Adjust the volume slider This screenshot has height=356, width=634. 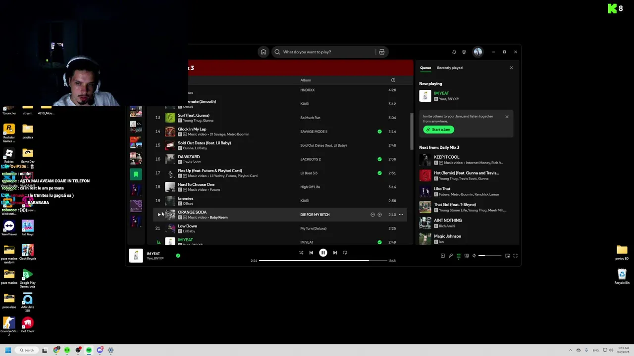coord(489,256)
